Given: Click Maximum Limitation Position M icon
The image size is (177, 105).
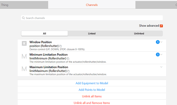Looking at the screenshot, I should click(x=24, y=69).
